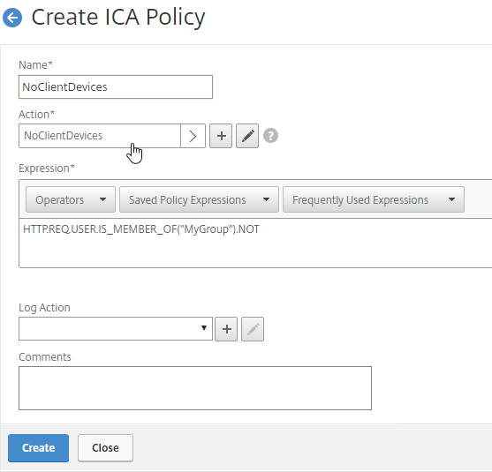Click into the Action field showing NoClientDevices
The width and height of the screenshot is (492, 472).
point(100,136)
